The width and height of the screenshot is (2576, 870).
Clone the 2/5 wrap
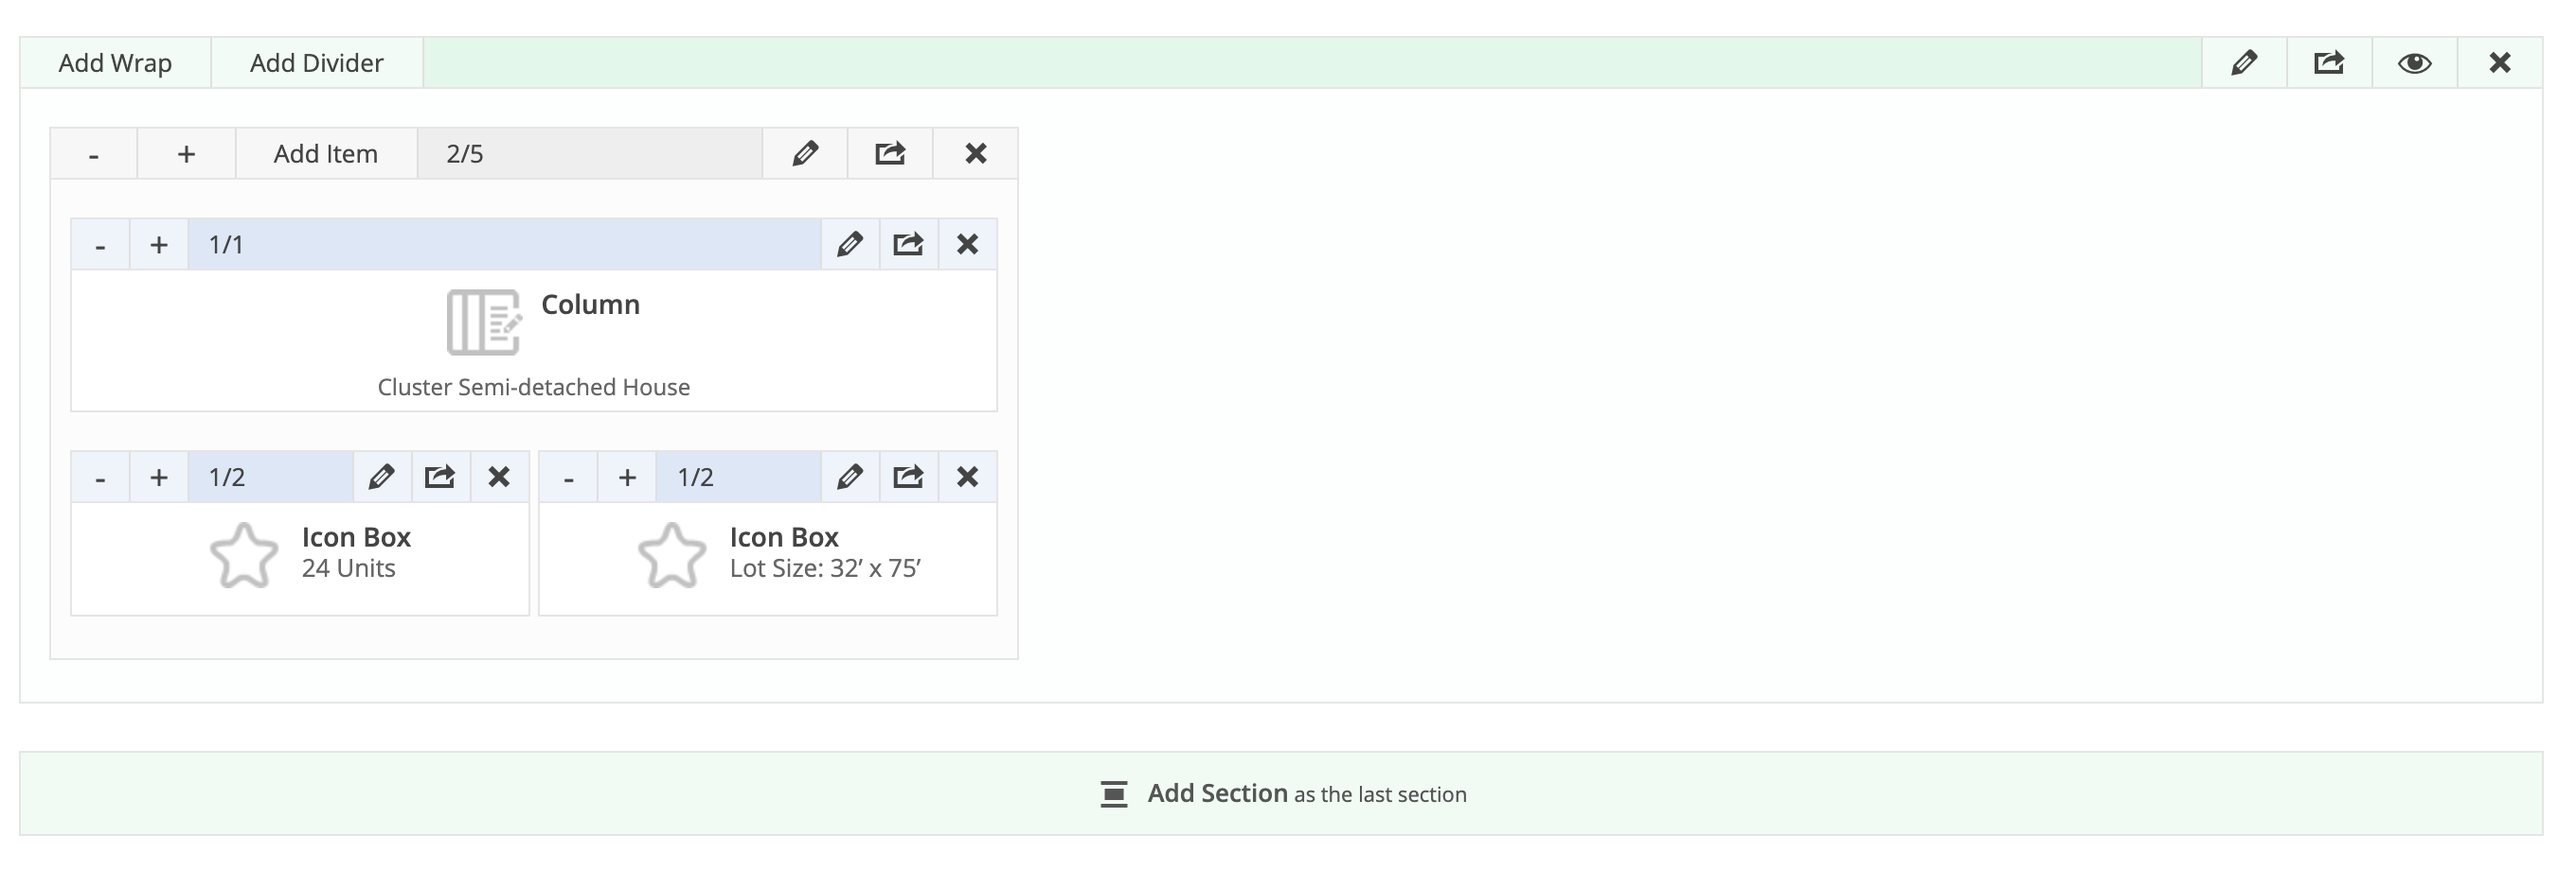(890, 154)
